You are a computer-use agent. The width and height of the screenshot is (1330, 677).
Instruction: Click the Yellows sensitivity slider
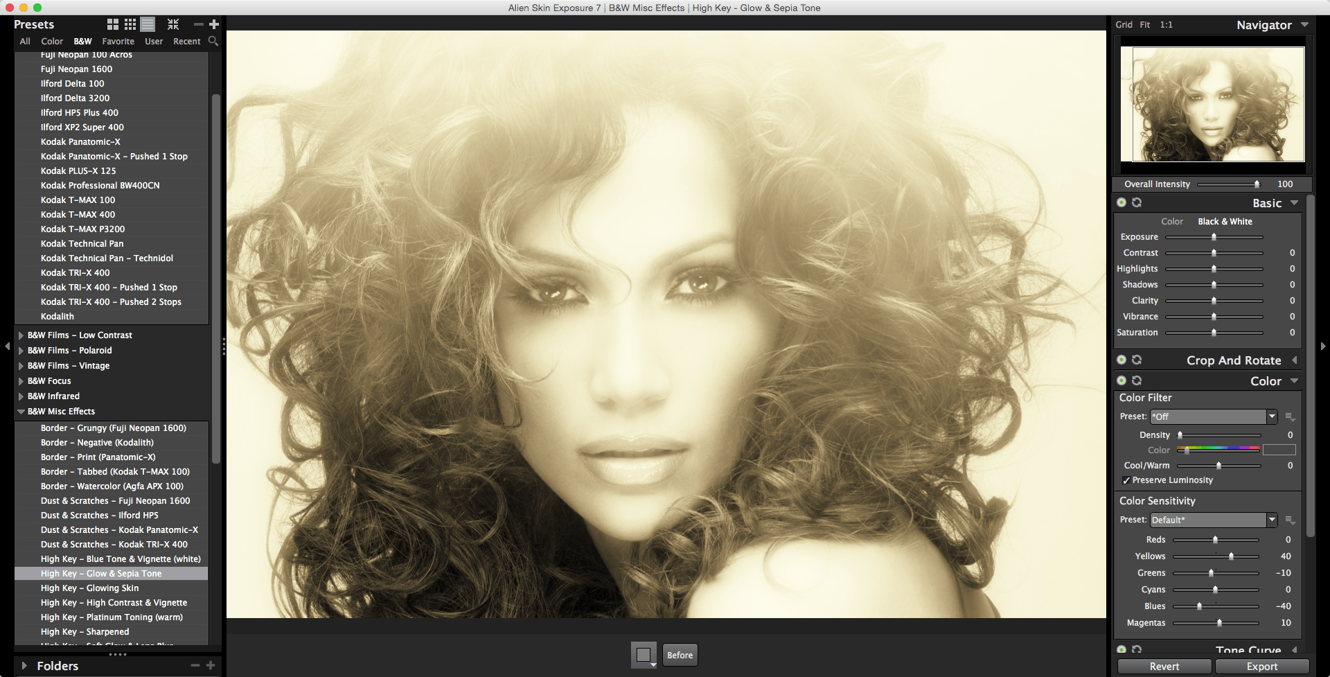click(x=1216, y=556)
